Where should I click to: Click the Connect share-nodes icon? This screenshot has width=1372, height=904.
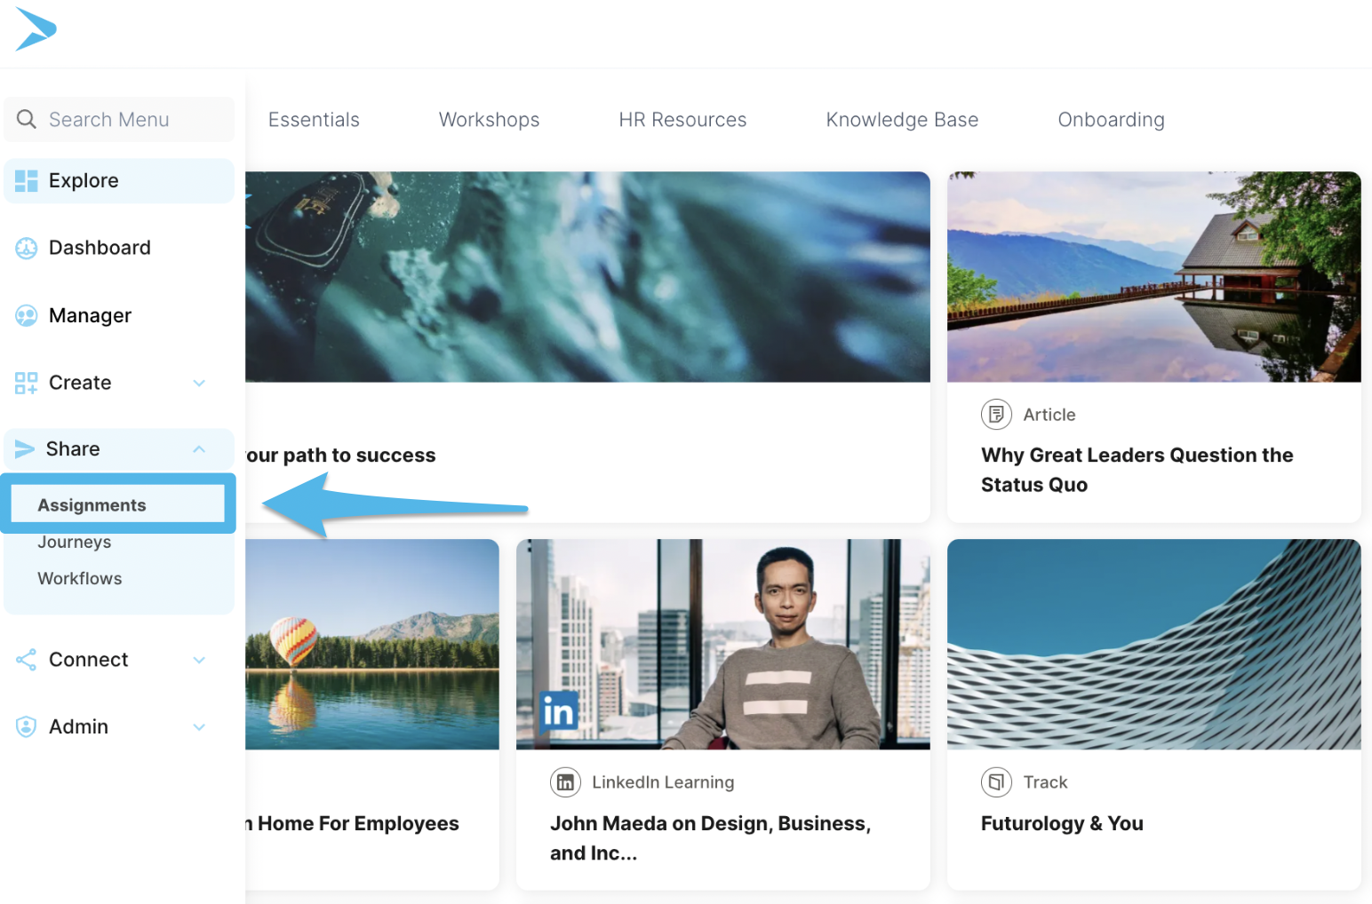pos(27,660)
